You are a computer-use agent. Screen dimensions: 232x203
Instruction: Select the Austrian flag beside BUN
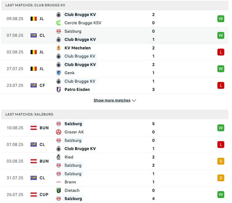(x=35, y=128)
